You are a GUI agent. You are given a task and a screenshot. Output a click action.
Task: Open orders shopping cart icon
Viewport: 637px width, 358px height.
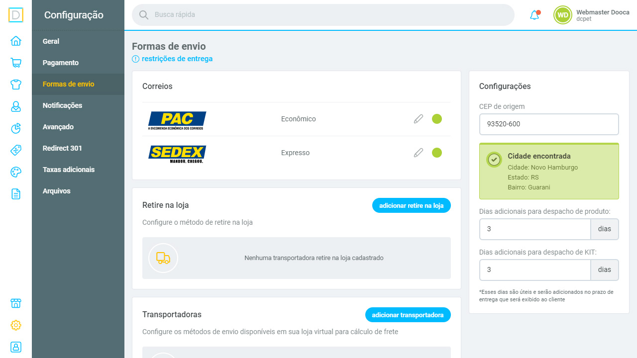click(x=16, y=63)
